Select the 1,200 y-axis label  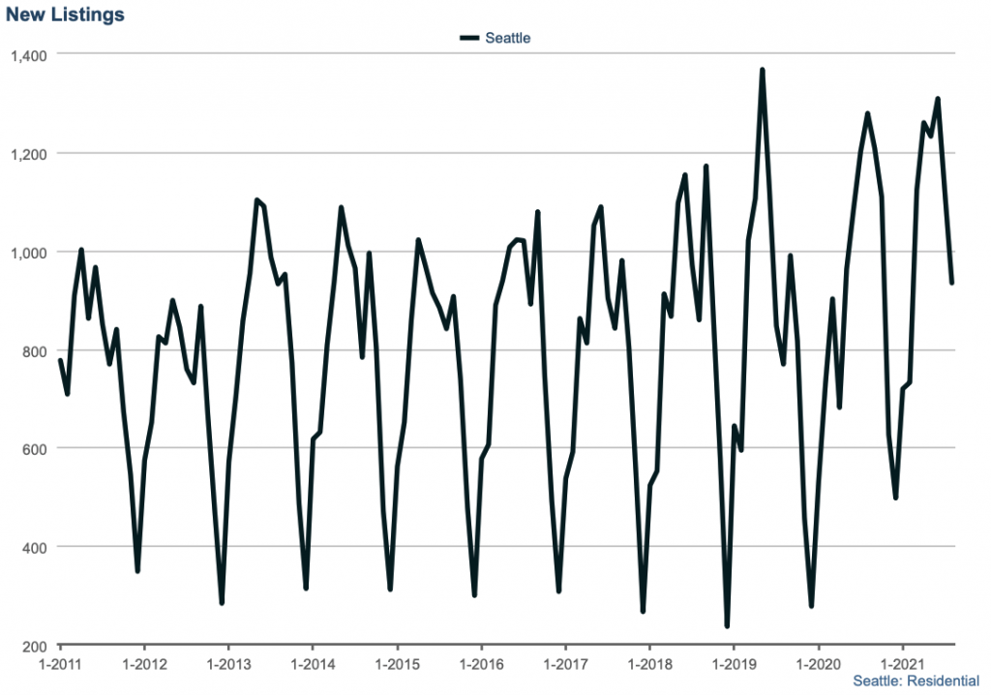coord(28,153)
